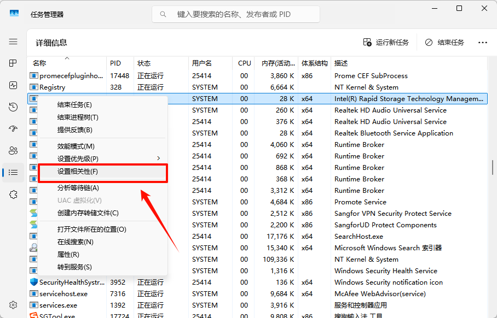Image resolution: width=497 pixels, height=318 pixels.
Task: Toggle the navigation pane with the hamburger icon
Action: 13,41
